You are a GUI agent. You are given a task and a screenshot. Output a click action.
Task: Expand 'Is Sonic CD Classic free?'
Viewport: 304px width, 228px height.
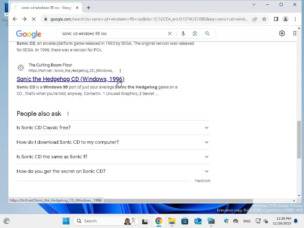pyautogui.click(x=113, y=128)
